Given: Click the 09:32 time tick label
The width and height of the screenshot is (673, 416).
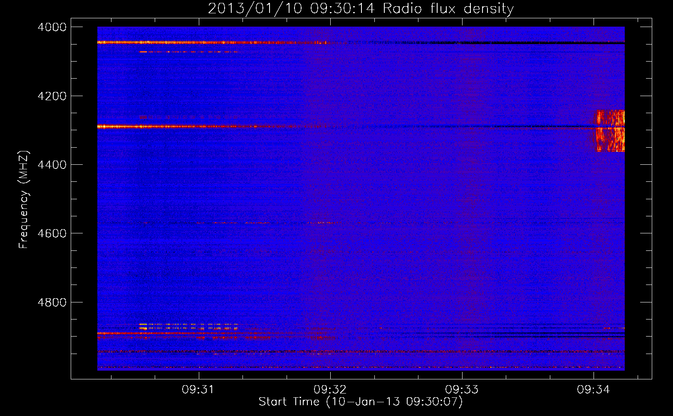Looking at the screenshot, I should click(330, 389).
